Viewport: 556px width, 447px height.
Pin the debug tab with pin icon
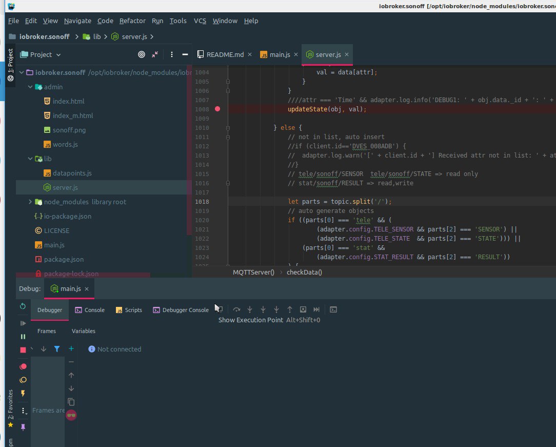click(23, 427)
